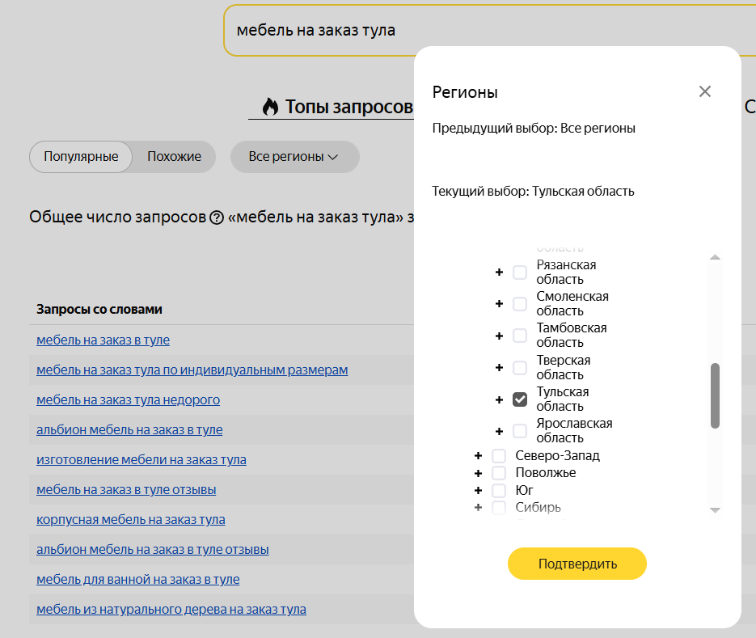Close the Регионы dialog

click(704, 91)
